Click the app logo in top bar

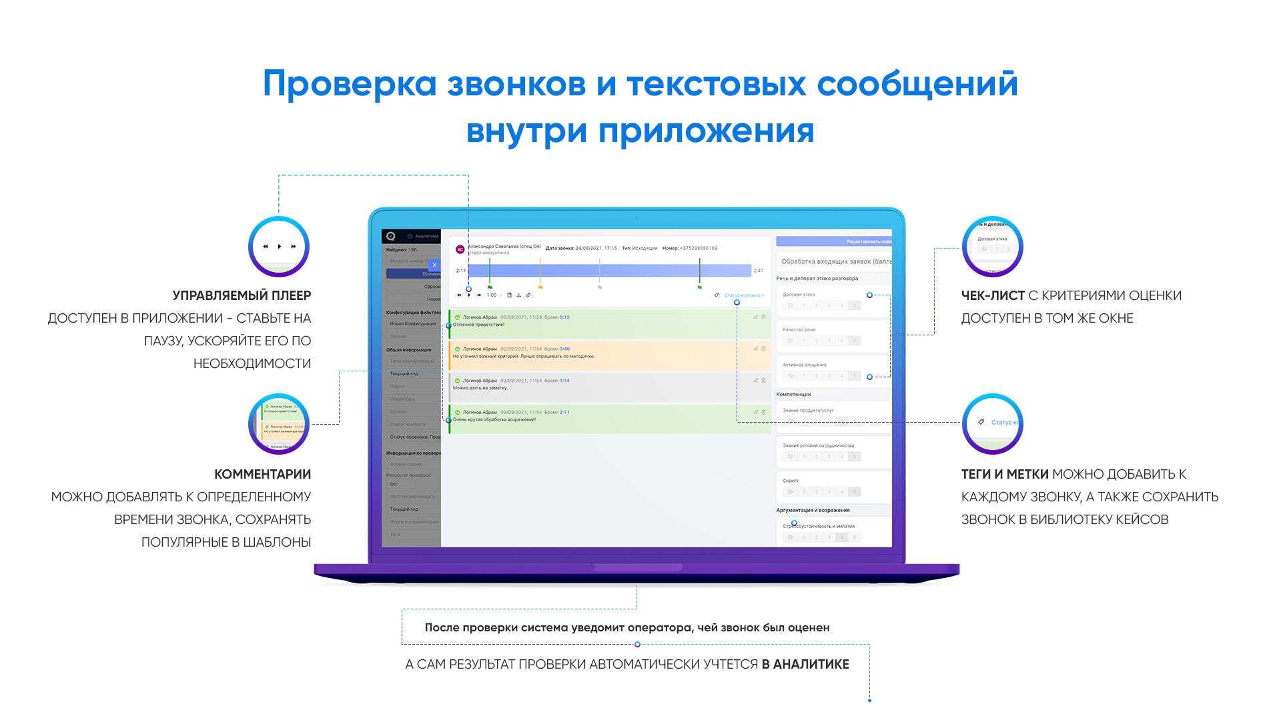[391, 236]
